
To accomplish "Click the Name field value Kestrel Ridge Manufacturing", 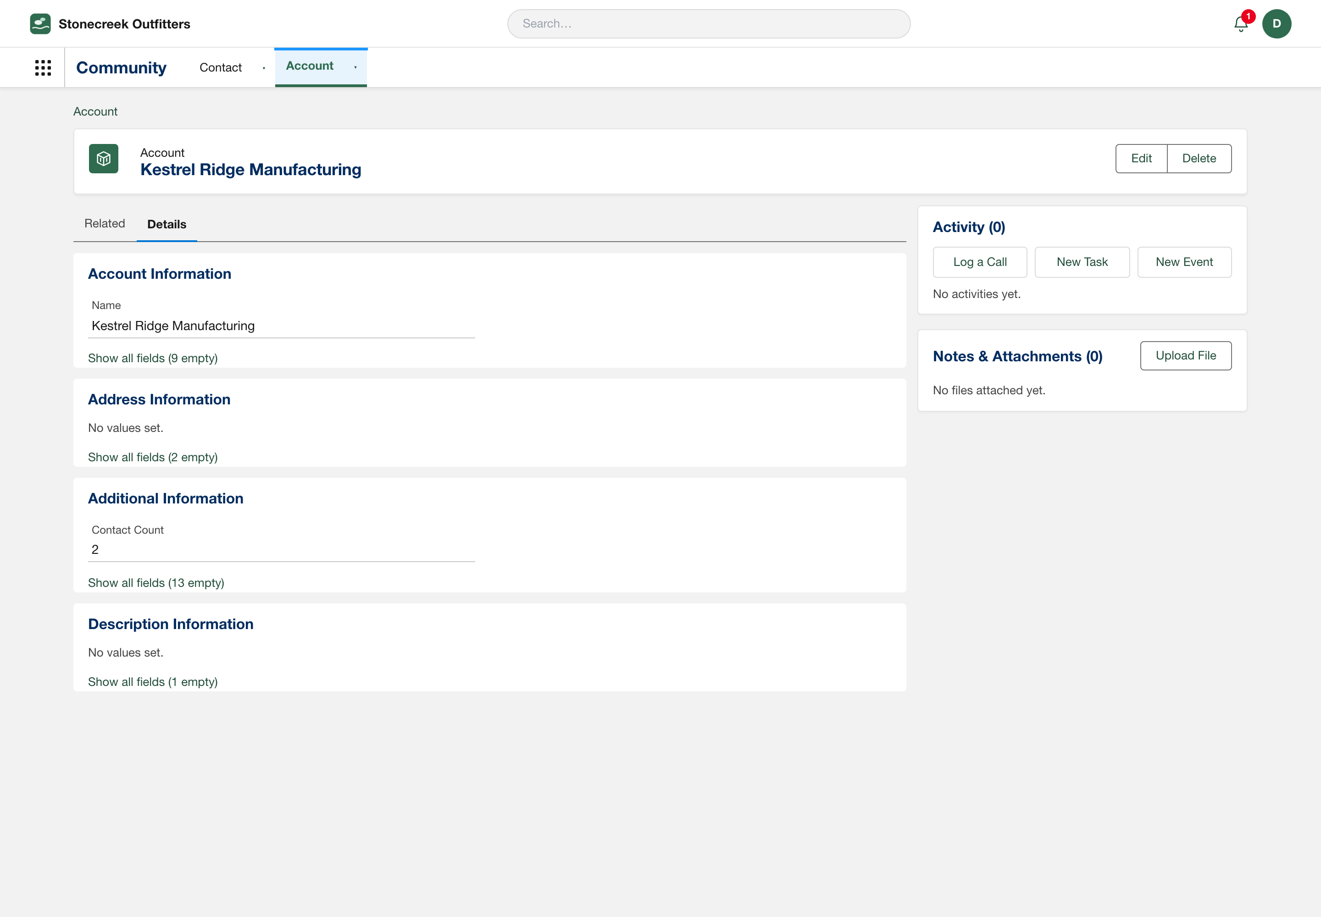I will [x=173, y=326].
